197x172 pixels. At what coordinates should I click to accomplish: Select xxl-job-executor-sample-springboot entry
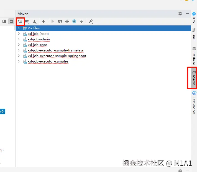(x=103, y=56)
